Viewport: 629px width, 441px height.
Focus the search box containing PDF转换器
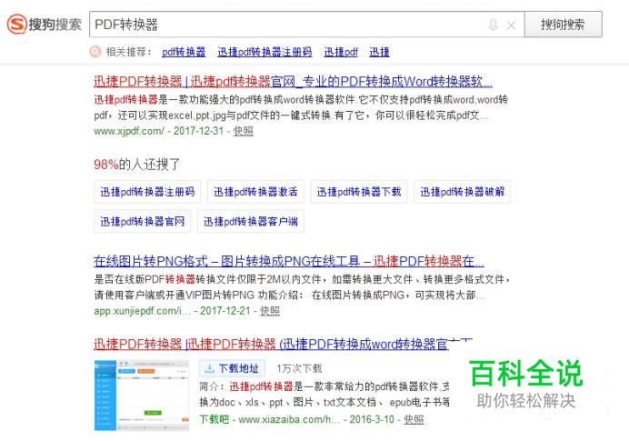[307, 25]
